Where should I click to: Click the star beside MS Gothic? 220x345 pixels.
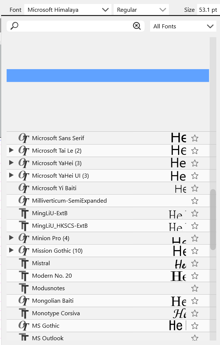click(195, 326)
